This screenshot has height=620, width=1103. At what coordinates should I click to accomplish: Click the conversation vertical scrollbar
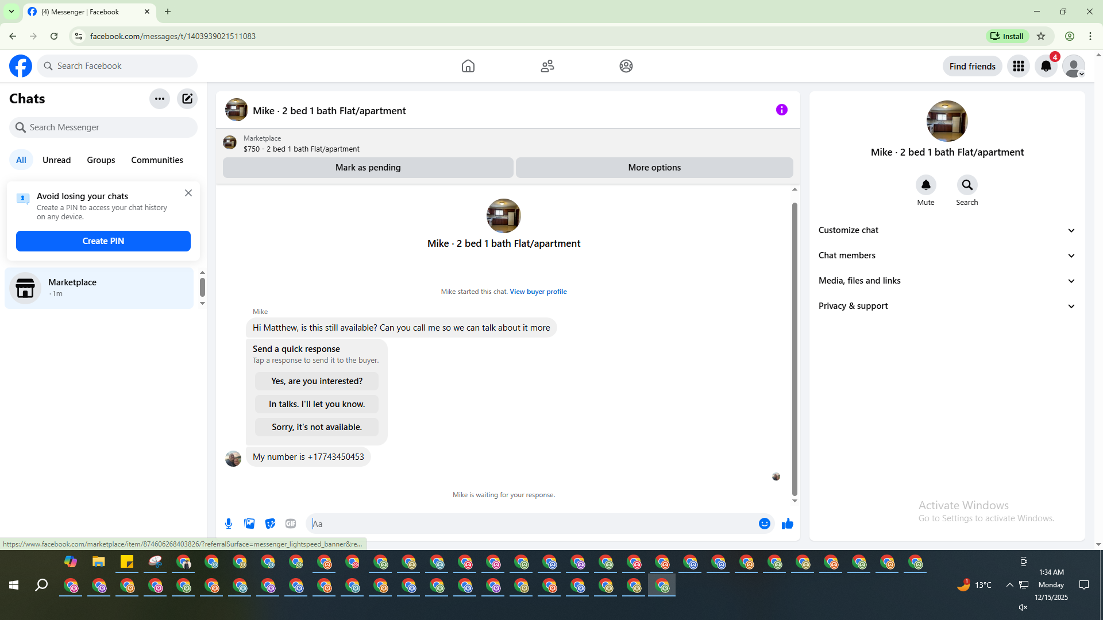(x=795, y=350)
